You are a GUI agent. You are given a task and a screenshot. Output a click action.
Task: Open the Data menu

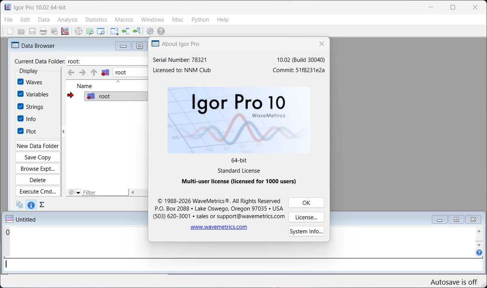click(44, 19)
